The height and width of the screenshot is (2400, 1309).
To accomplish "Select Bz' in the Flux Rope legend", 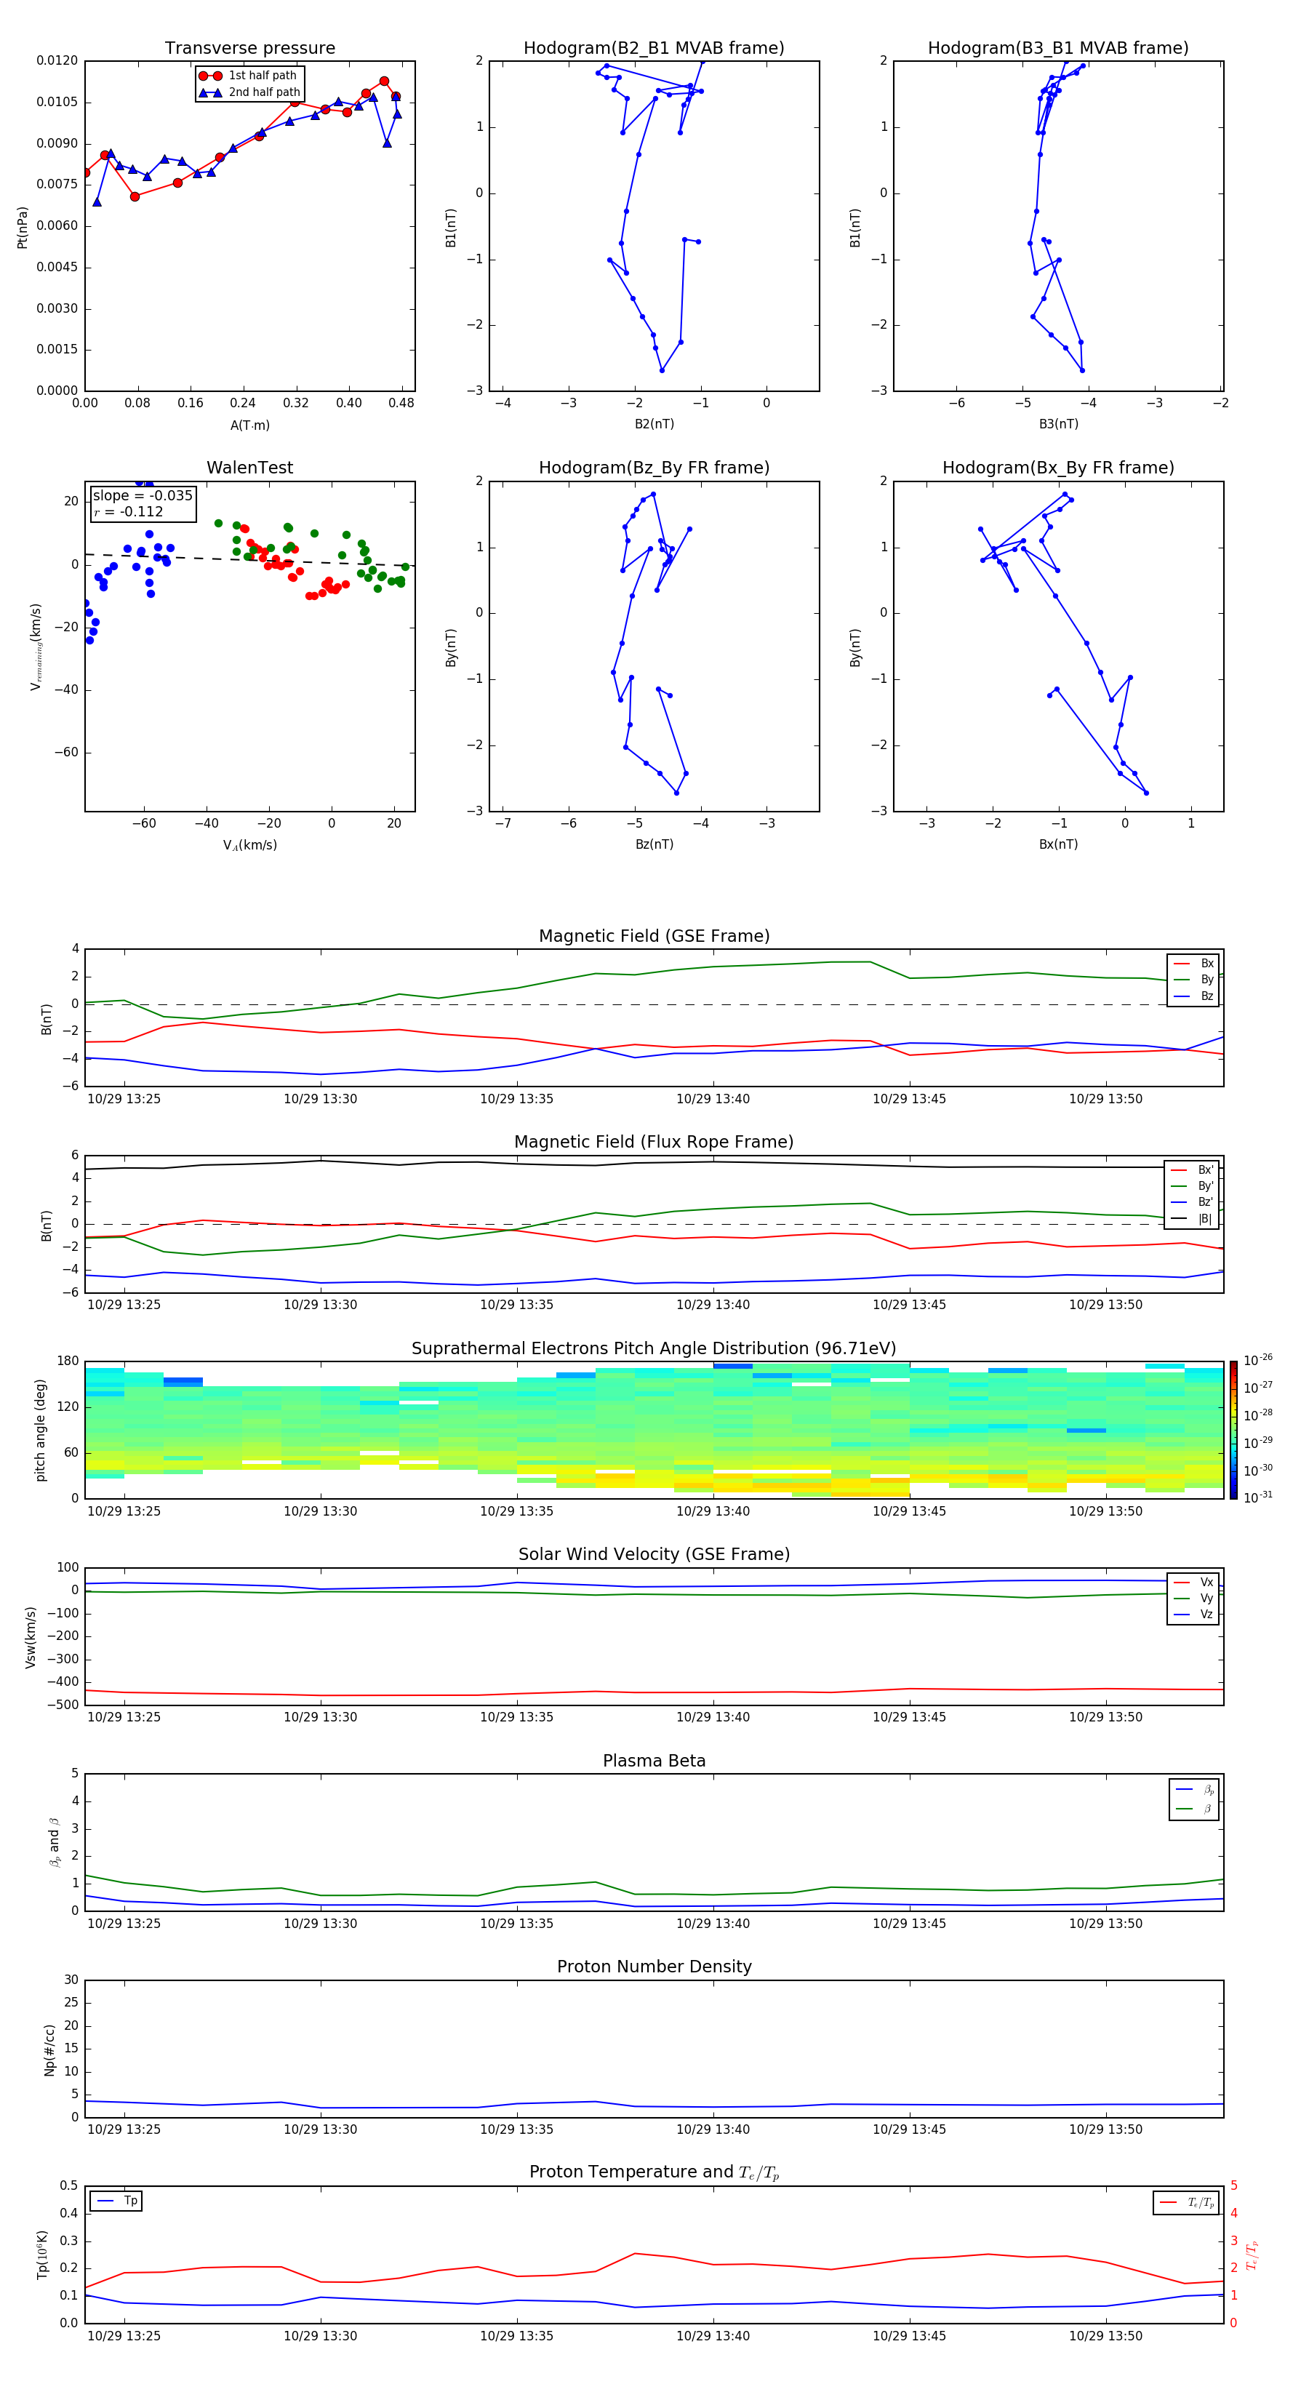I will [1193, 1202].
